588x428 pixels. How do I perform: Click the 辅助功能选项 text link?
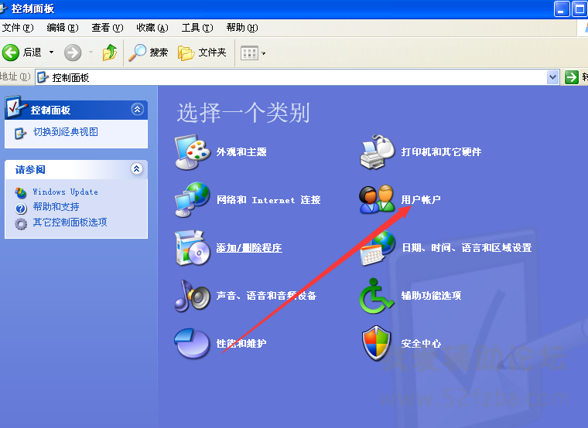(x=431, y=296)
